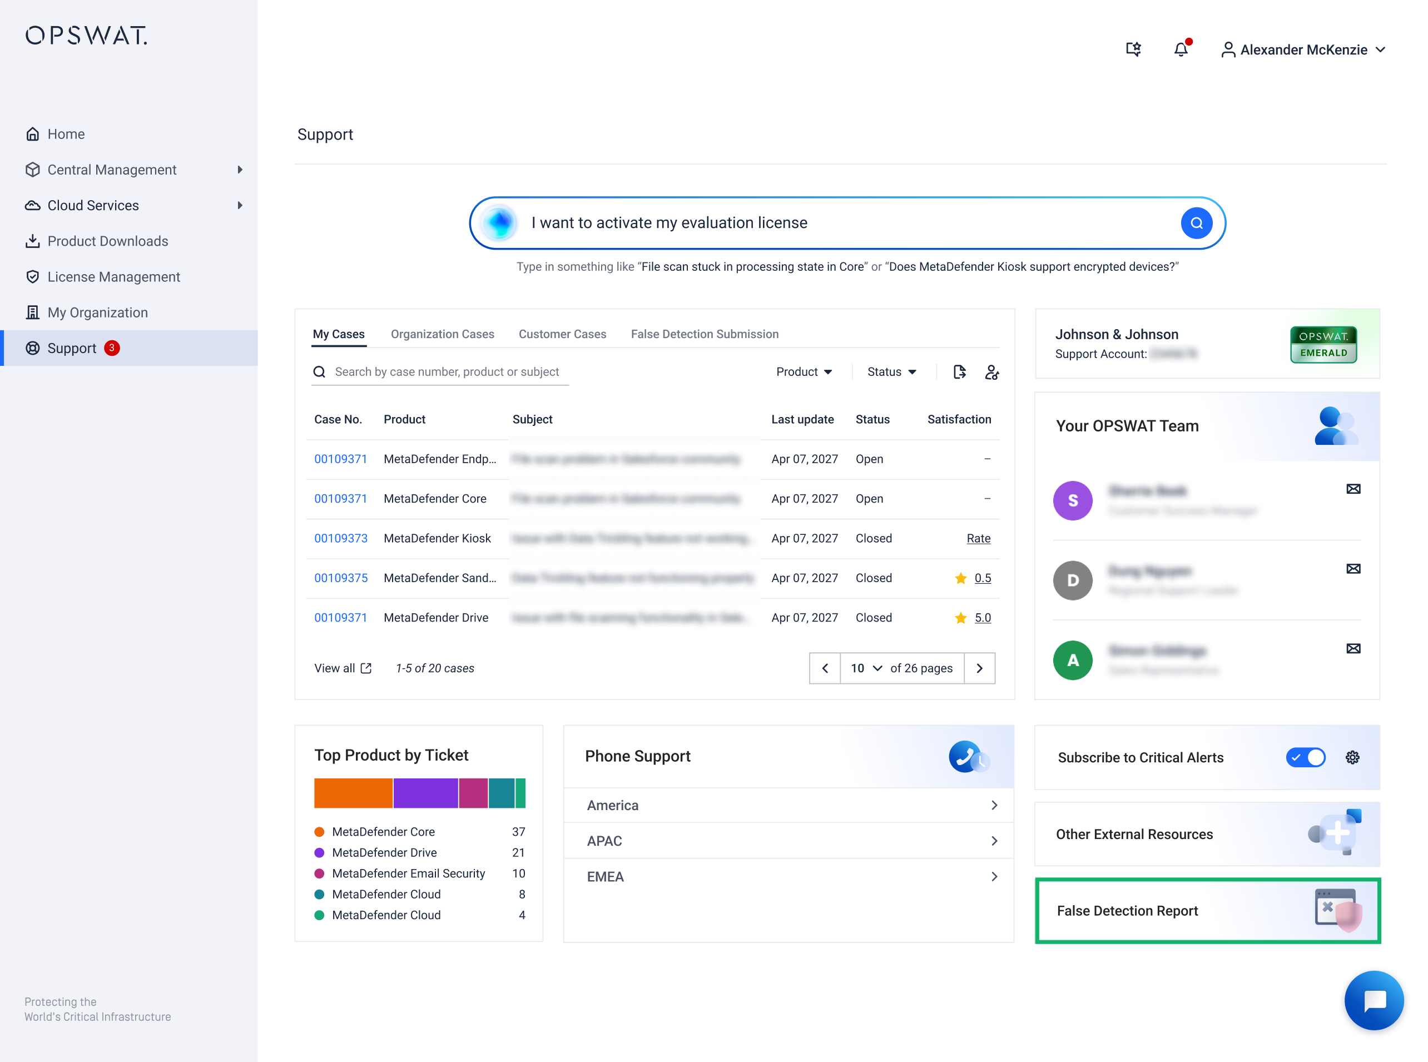The width and height of the screenshot is (1428, 1062).
Task: Open Other External Resources card
Action: (x=1207, y=834)
